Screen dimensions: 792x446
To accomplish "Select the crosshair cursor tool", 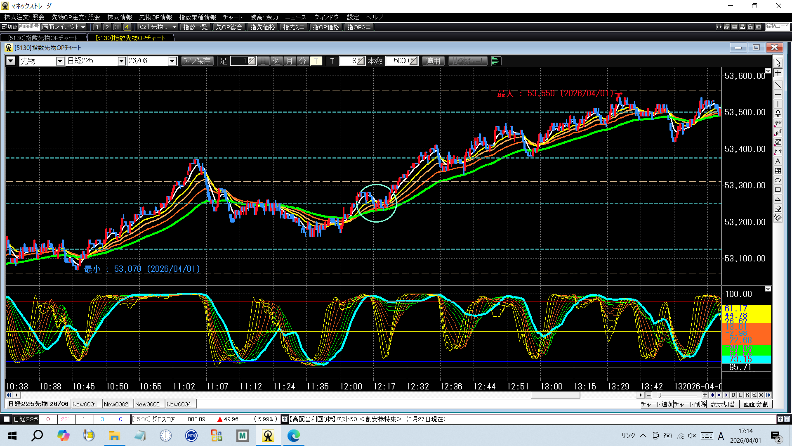I will click(778, 73).
